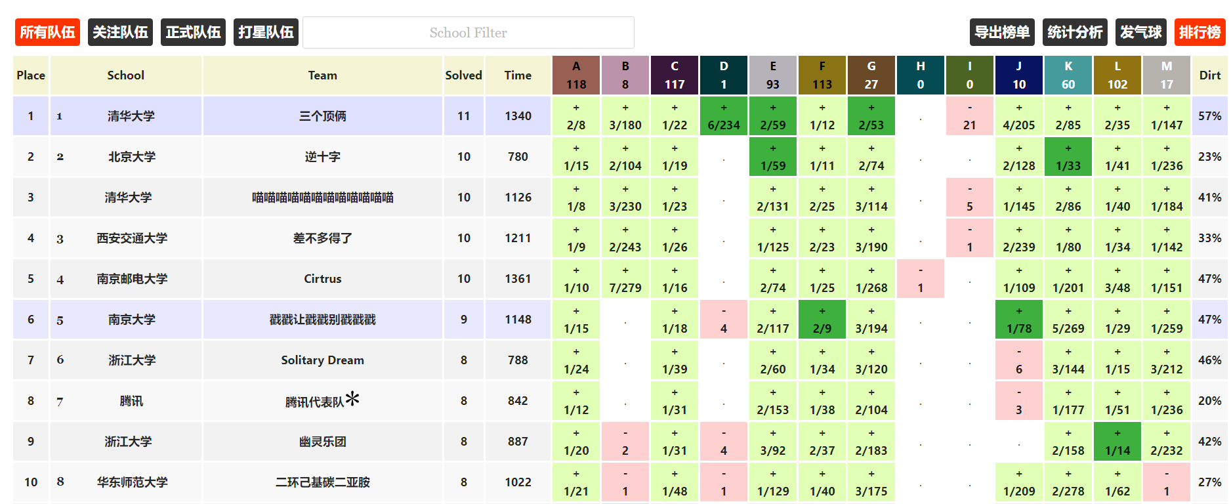The image size is (1231, 504).
Task: Select team 三个顶俩 in first row
Action: pos(322,116)
